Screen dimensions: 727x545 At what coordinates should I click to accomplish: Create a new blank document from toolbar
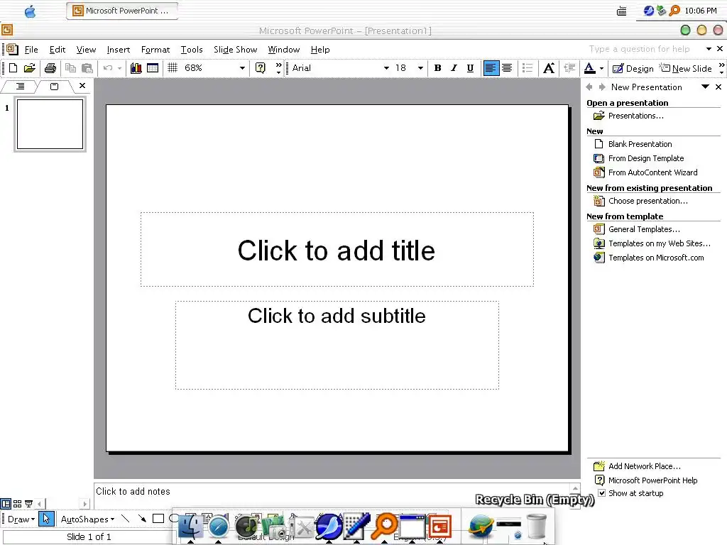pos(13,68)
